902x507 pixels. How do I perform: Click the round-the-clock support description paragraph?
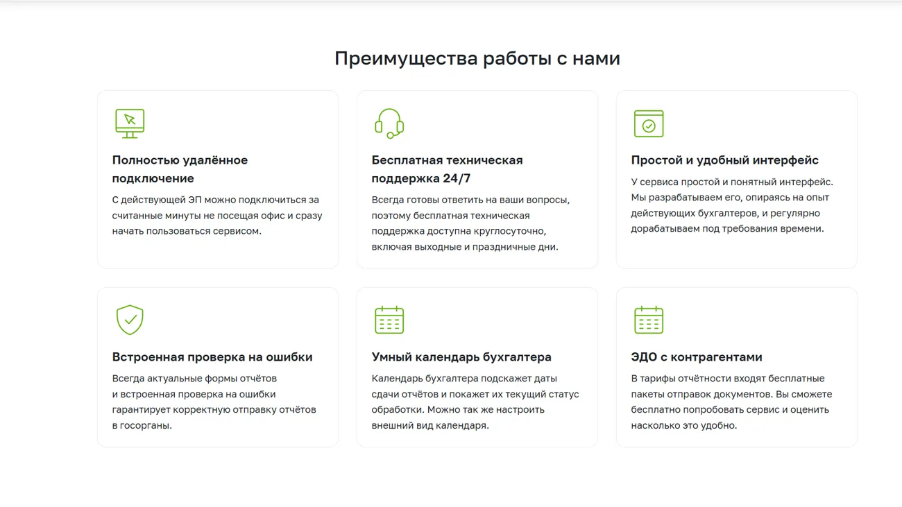coord(470,223)
